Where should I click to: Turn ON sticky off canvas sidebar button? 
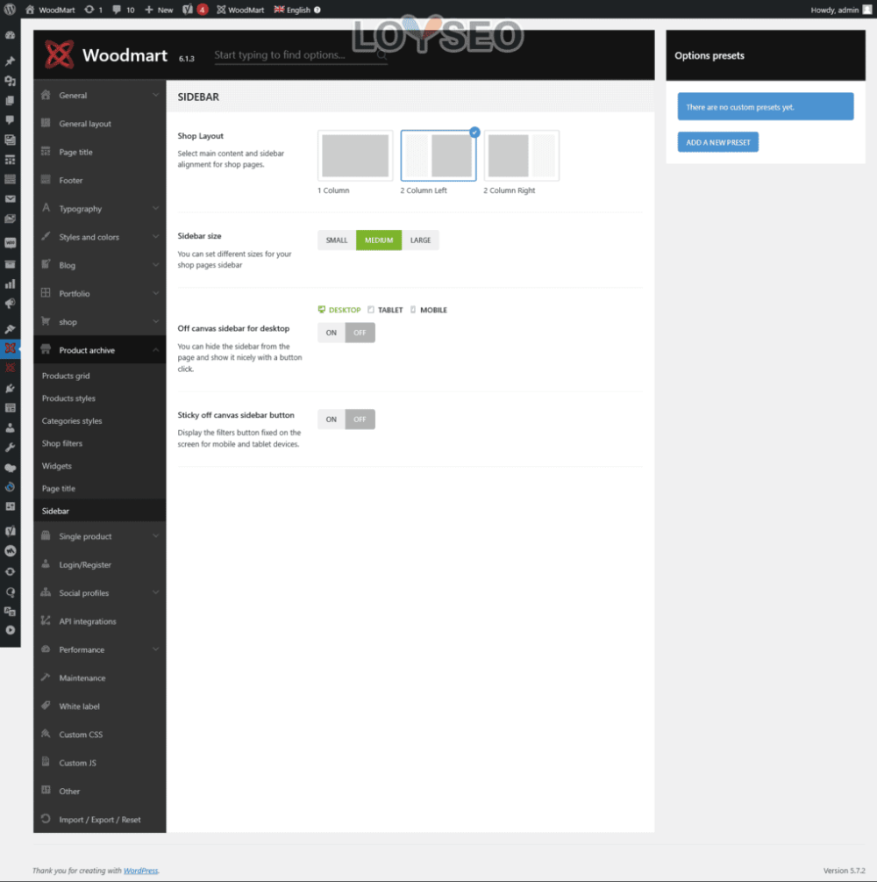332,419
